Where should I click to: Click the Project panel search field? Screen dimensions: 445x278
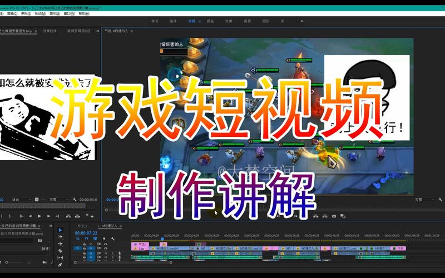tap(17, 240)
